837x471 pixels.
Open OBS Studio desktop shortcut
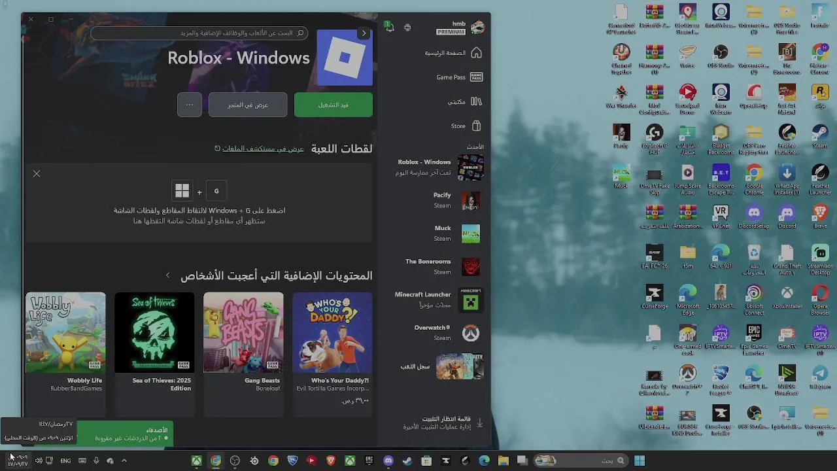pos(721,56)
